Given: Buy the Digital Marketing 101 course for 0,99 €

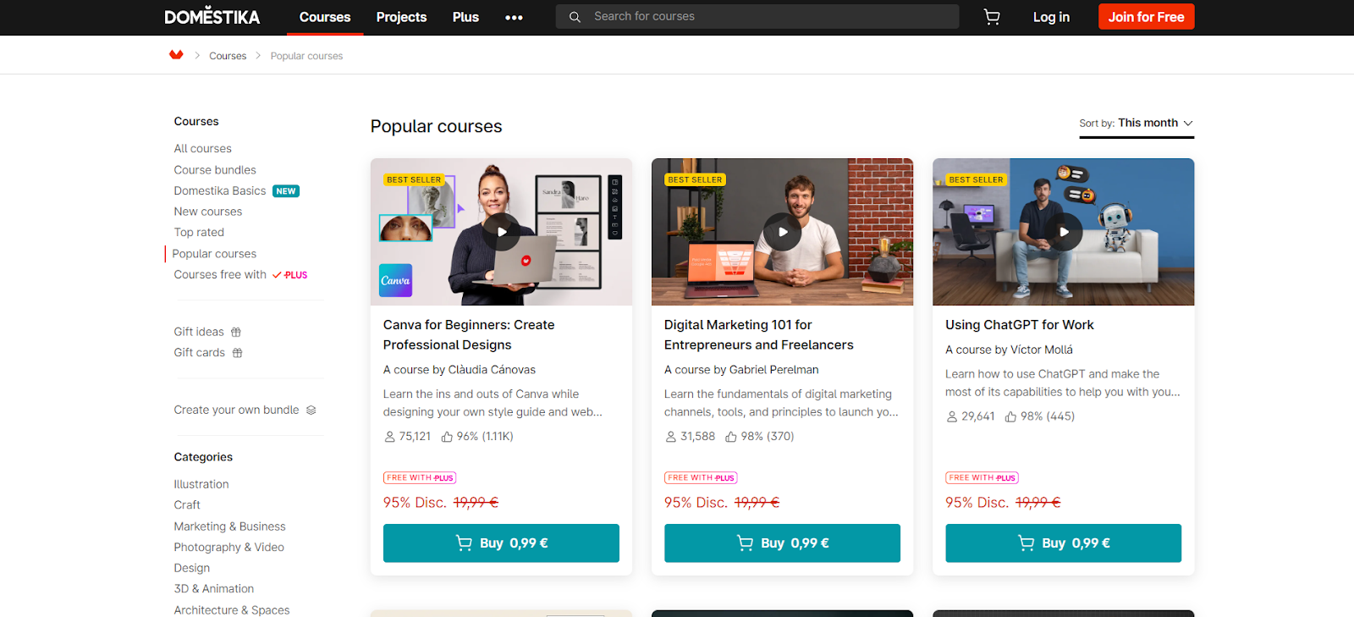Looking at the screenshot, I should (x=782, y=543).
